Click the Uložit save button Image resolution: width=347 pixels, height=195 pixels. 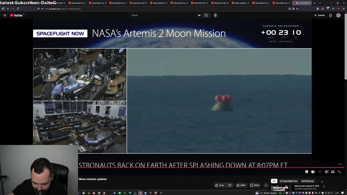[x=255, y=185]
